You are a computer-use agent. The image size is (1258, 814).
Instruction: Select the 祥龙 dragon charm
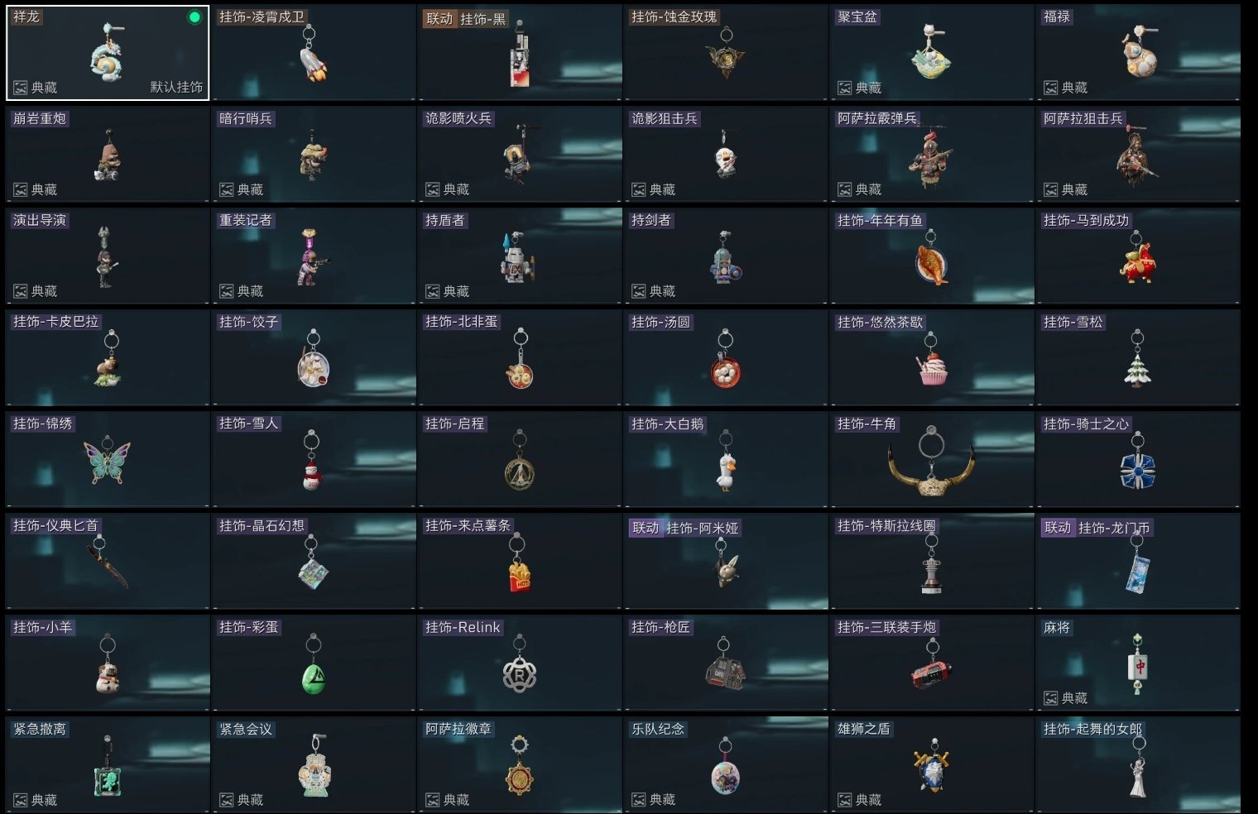108,52
